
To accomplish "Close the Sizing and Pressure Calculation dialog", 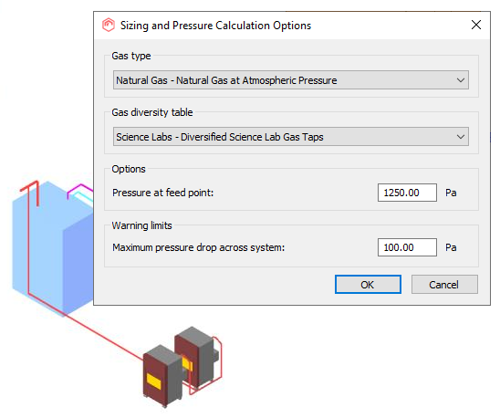I will coord(476,25).
